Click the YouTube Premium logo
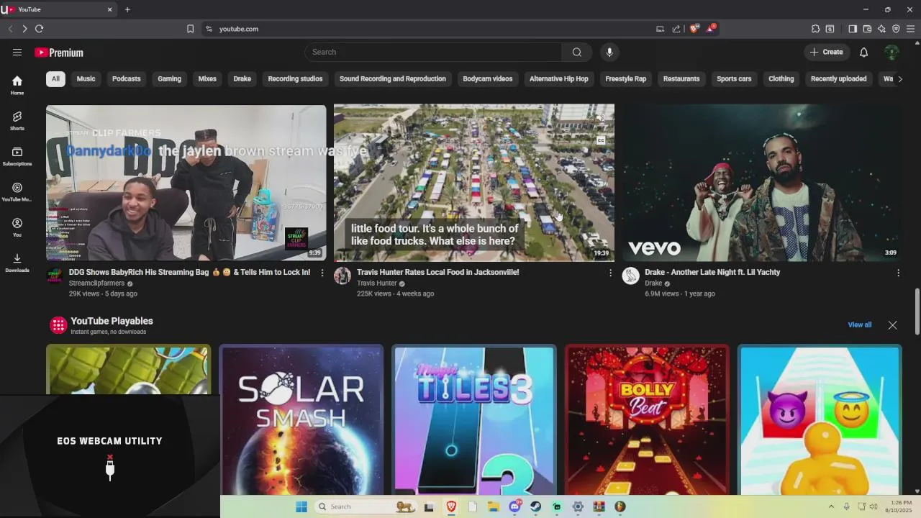 (x=59, y=53)
